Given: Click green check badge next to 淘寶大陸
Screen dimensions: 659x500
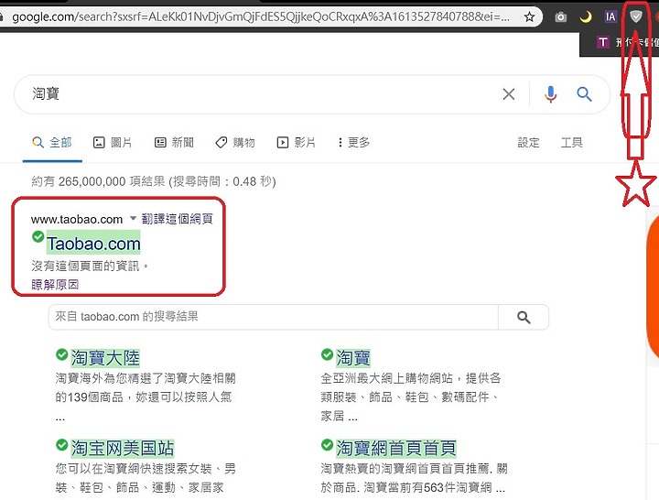Looking at the screenshot, I should 62,354.
